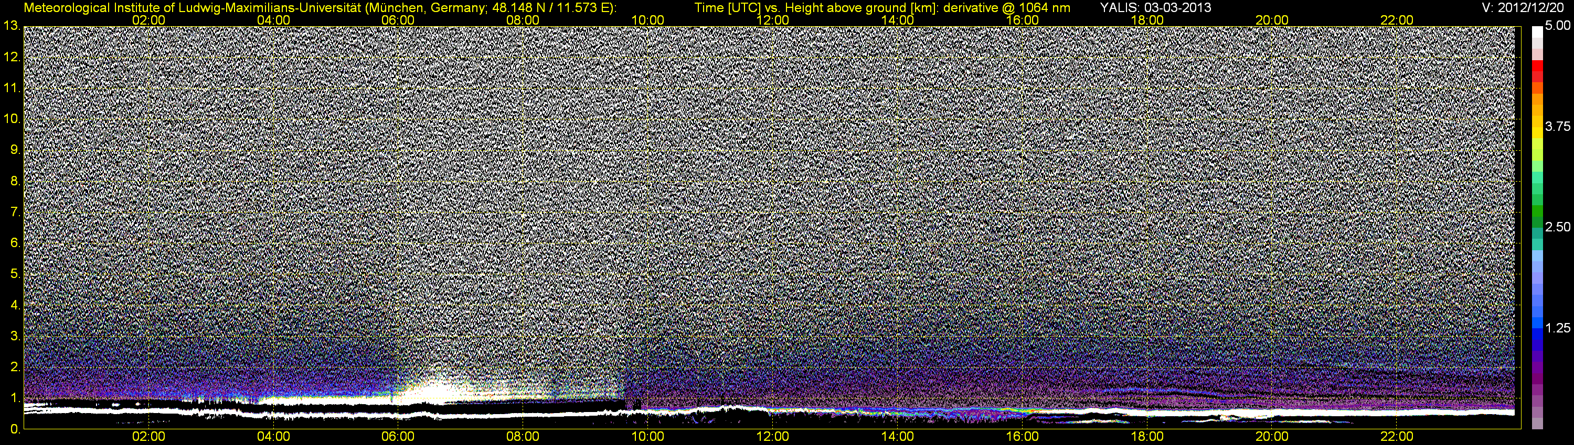Click the 'YALIS: 03-03-2013' date label
Viewport: 1574px width, 445px height.
point(1155,8)
